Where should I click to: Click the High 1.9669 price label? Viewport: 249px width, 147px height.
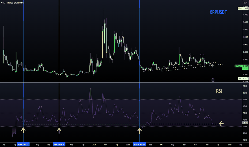[x=243, y=8]
